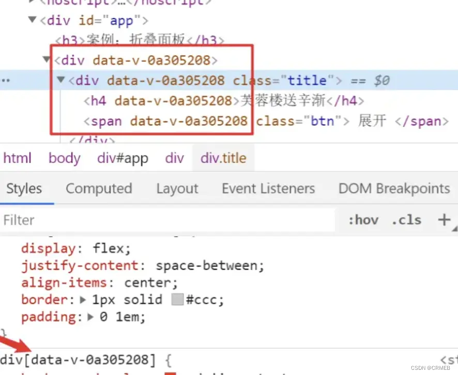
Task: Open the Event Listeners tab
Action: tap(268, 189)
